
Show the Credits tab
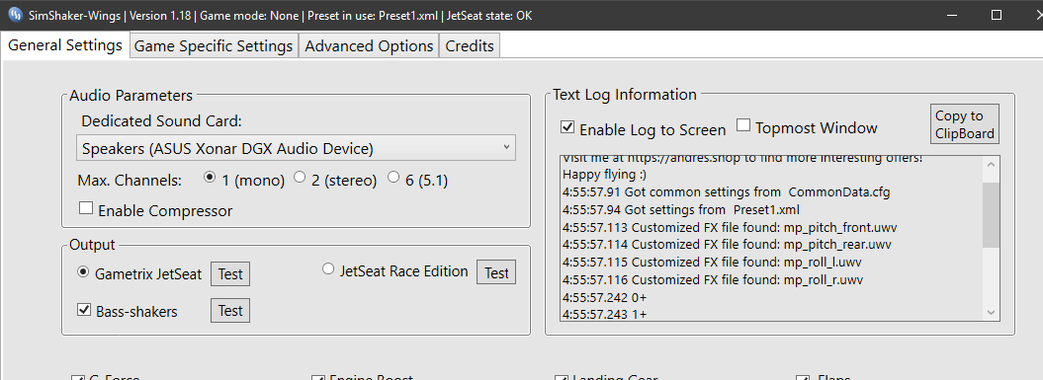point(470,45)
